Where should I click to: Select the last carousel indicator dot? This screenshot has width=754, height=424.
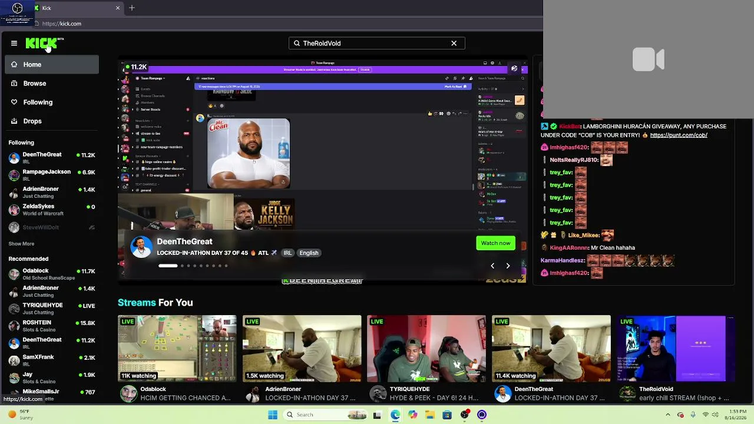(x=226, y=266)
